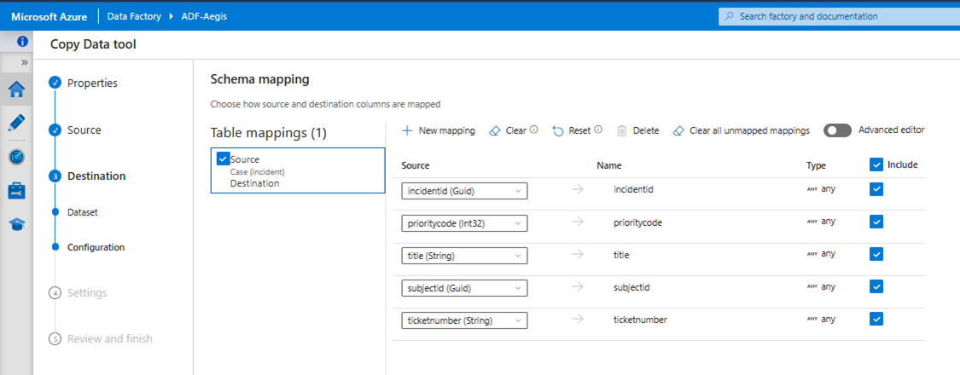This screenshot has width=960, height=375.
Task: Click Clear all unmapped mappings
Action: pyautogui.click(x=741, y=130)
